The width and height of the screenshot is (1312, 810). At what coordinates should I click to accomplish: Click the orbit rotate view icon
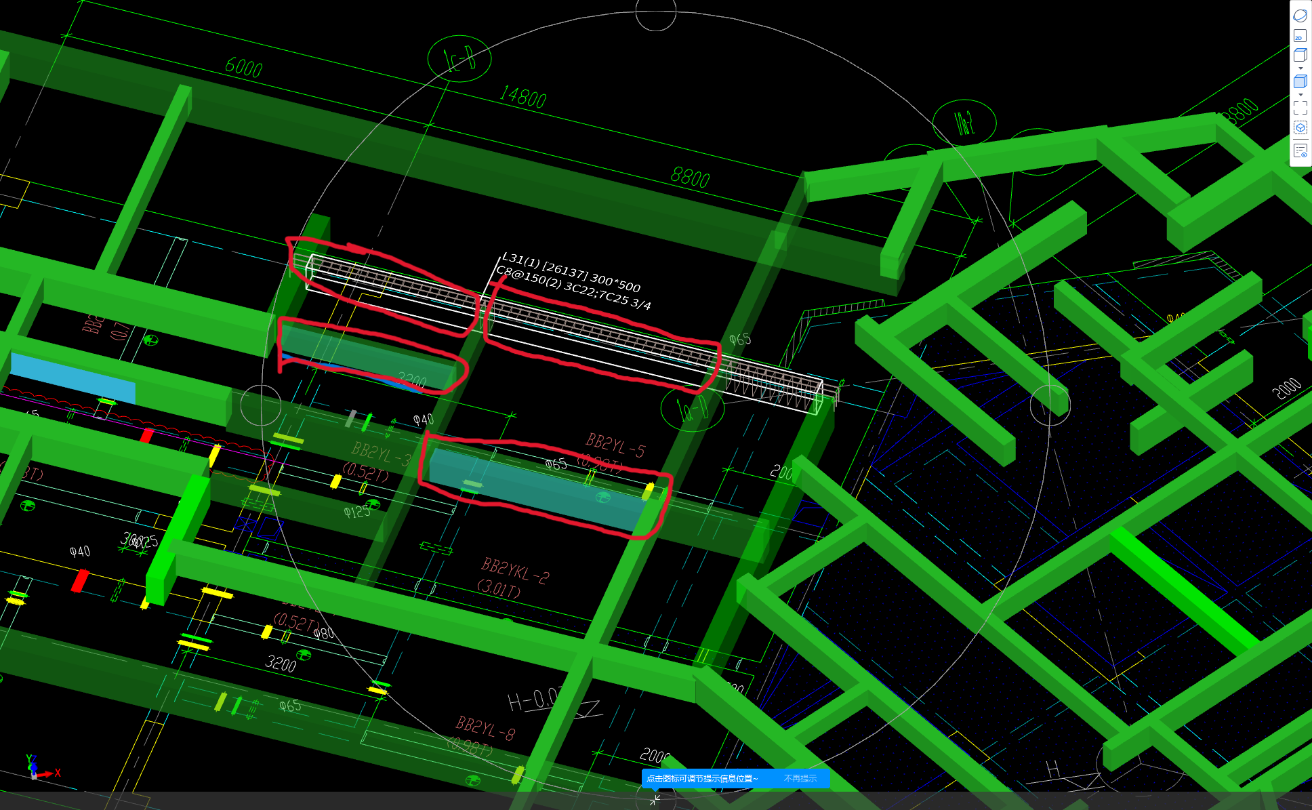[x=1300, y=16]
